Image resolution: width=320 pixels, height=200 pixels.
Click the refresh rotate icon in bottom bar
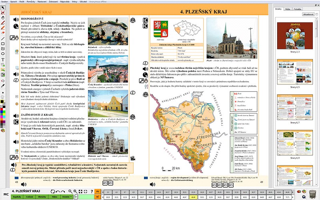[x=53, y=192]
